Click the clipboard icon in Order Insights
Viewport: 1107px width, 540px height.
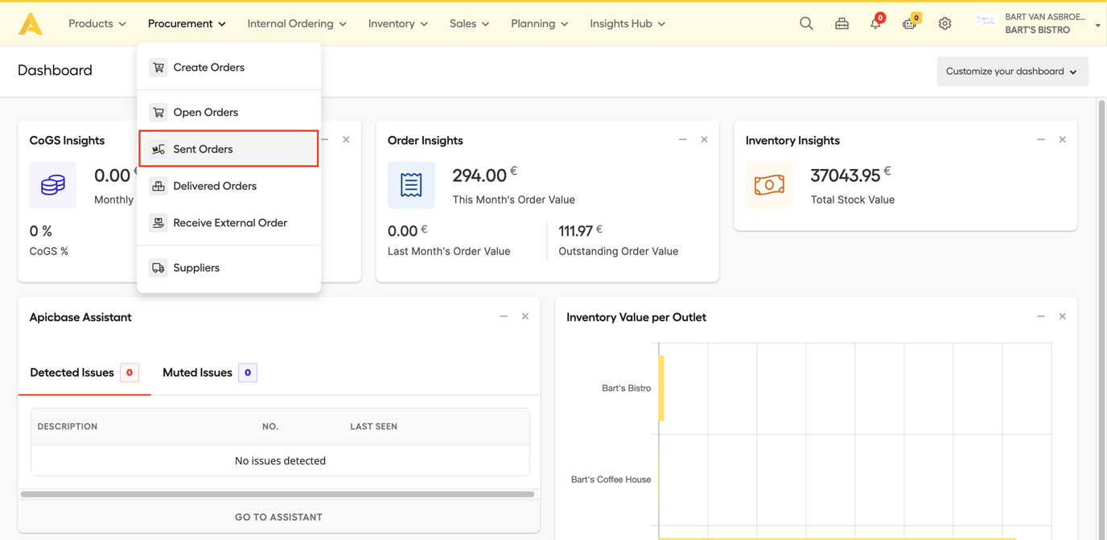coord(411,184)
